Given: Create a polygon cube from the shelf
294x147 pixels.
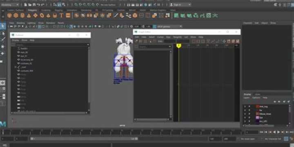Looking at the screenshot, I should click(16, 16).
